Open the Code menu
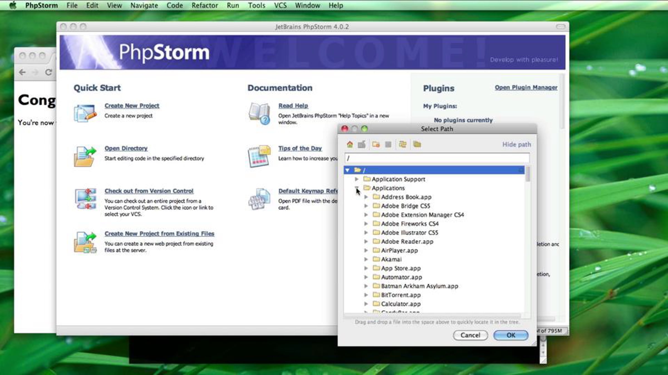Image resolution: width=668 pixels, height=375 pixels. click(175, 5)
